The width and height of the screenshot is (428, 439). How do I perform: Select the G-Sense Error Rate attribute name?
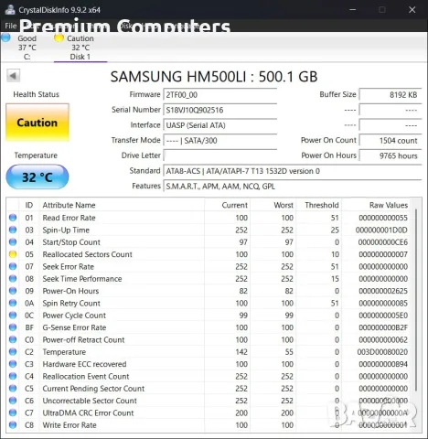pos(74,327)
